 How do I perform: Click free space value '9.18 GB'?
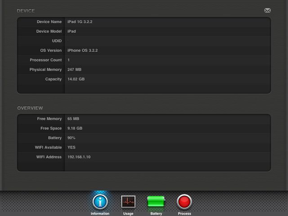click(x=75, y=128)
